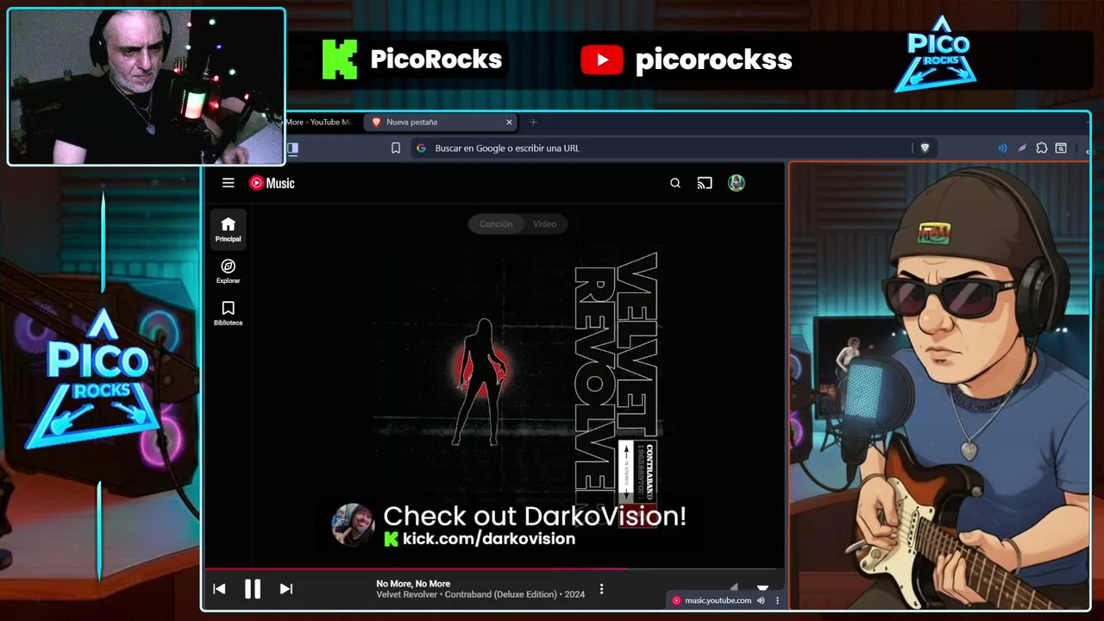This screenshot has width=1104, height=621.
Task: Switch to the Video view
Action: 544,224
